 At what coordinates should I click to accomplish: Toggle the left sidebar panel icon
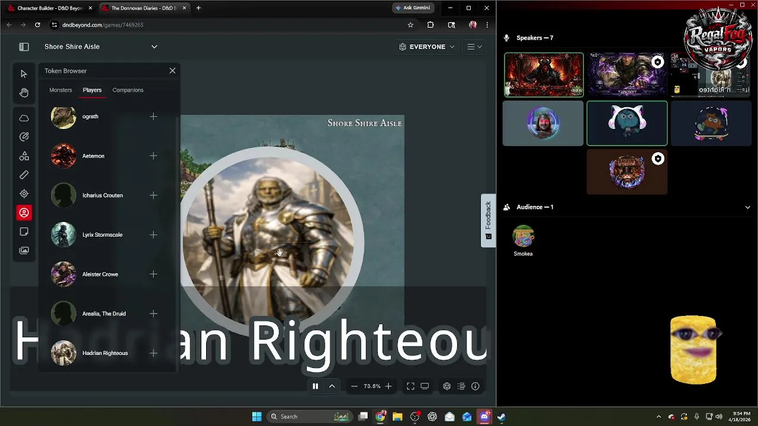24,47
